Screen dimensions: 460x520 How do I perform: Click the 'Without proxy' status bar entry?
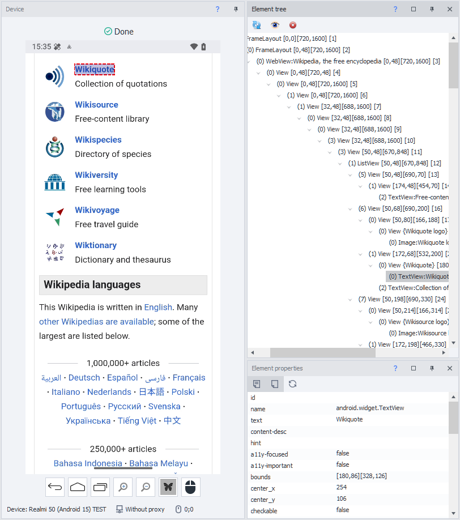click(140, 509)
